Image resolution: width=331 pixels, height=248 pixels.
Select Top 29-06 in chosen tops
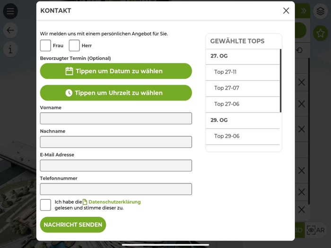coord(243,137)
